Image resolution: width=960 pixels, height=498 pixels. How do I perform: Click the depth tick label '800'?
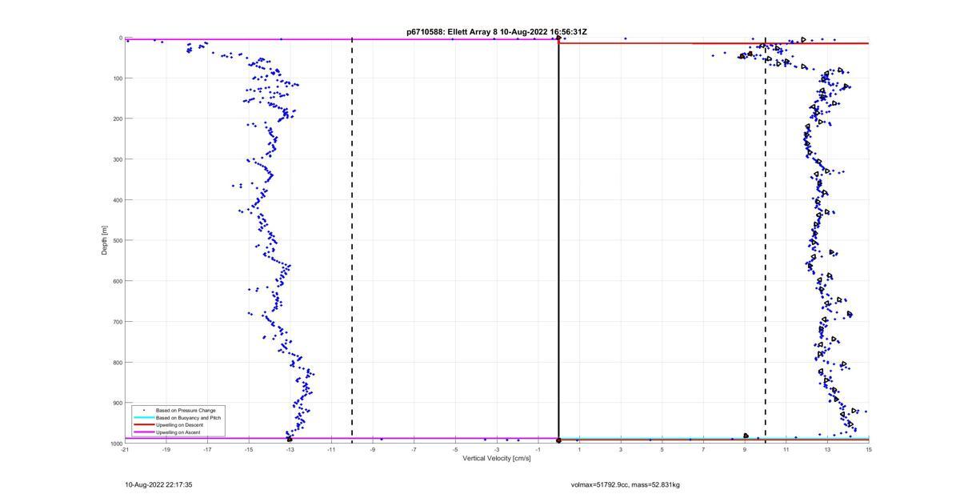(x=117, y=362)
